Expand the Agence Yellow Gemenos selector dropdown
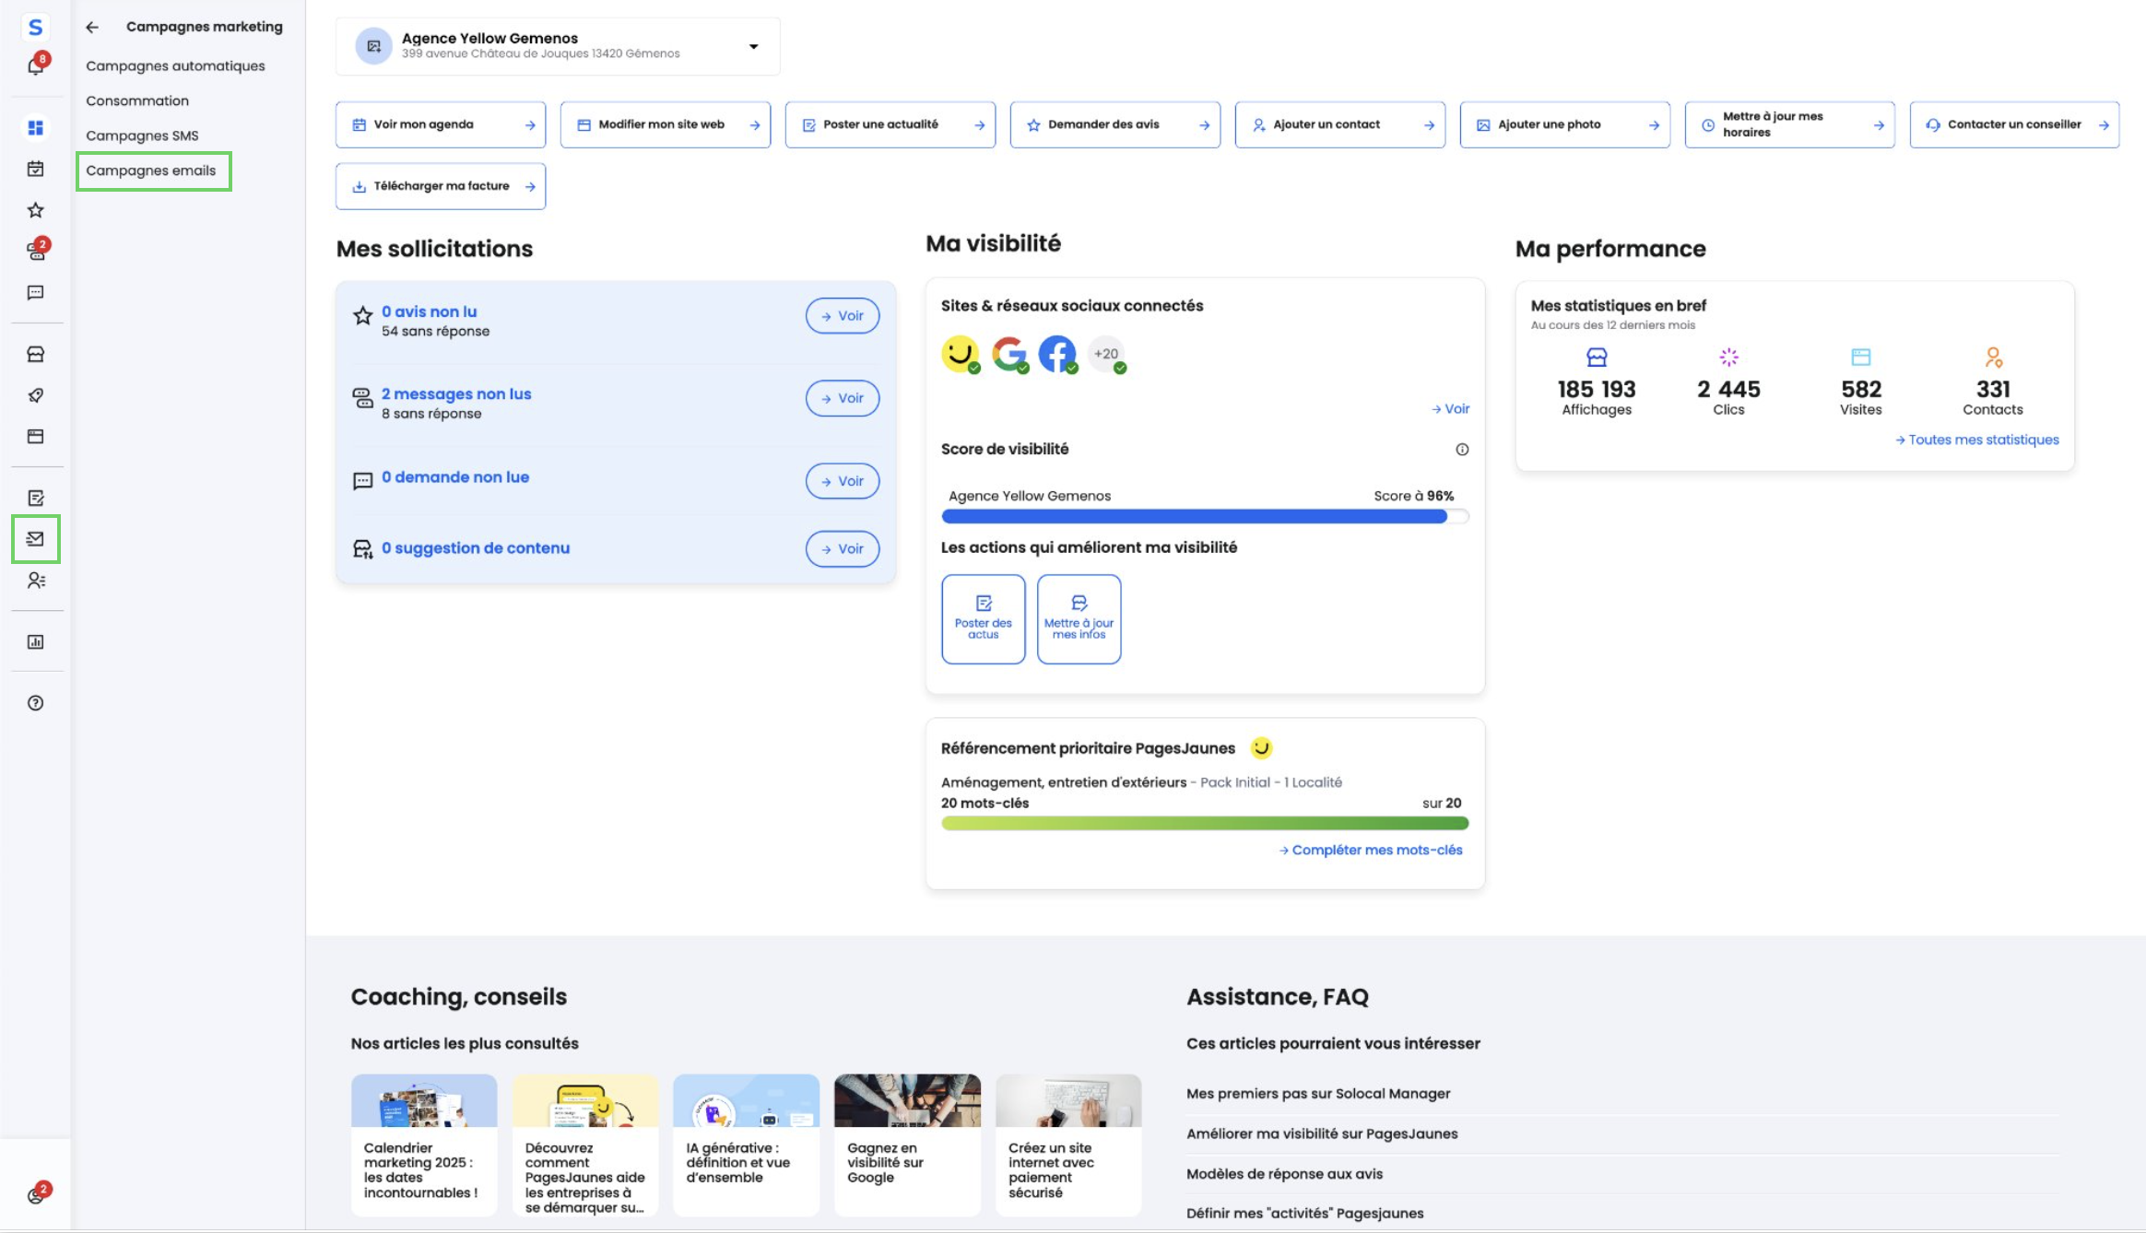 pos(753,46)
